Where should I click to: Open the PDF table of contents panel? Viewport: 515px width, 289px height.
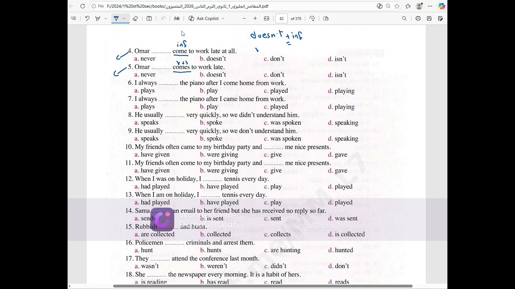coord(73,18)
